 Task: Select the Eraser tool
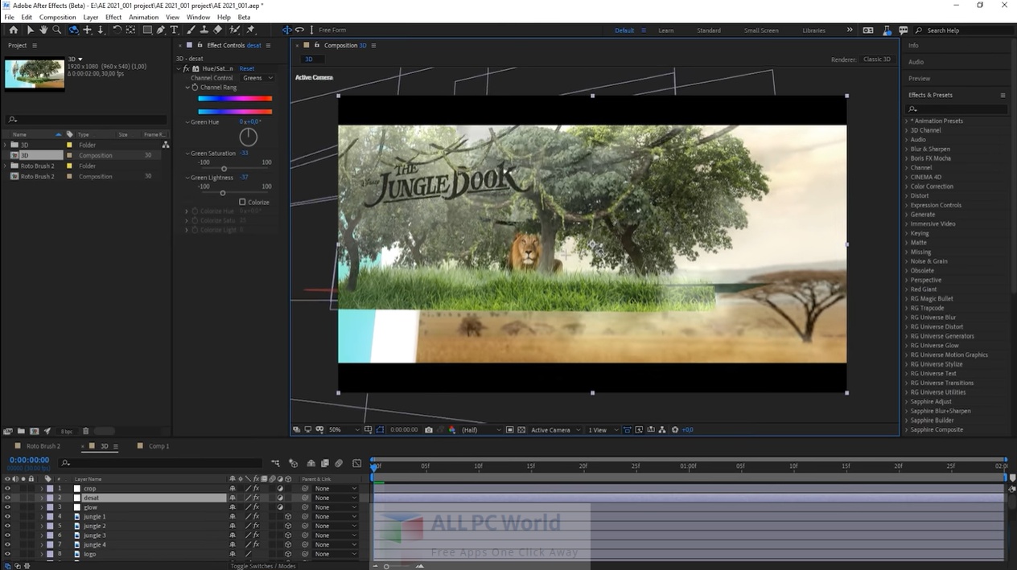(218, 30)
